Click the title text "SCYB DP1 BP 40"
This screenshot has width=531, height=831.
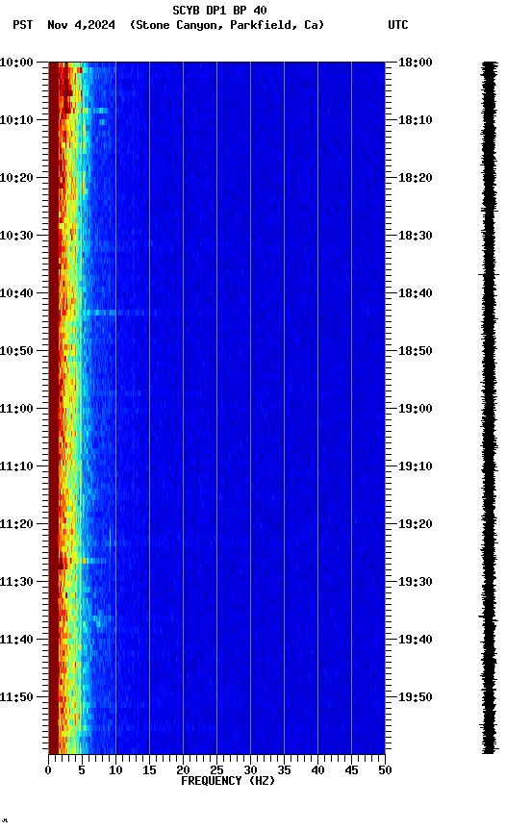tap(219, 11)
